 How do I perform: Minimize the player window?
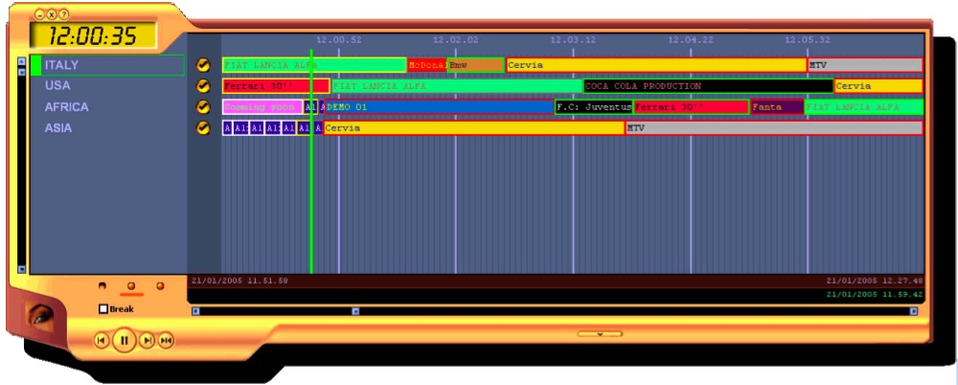click(x=39, y=14)
